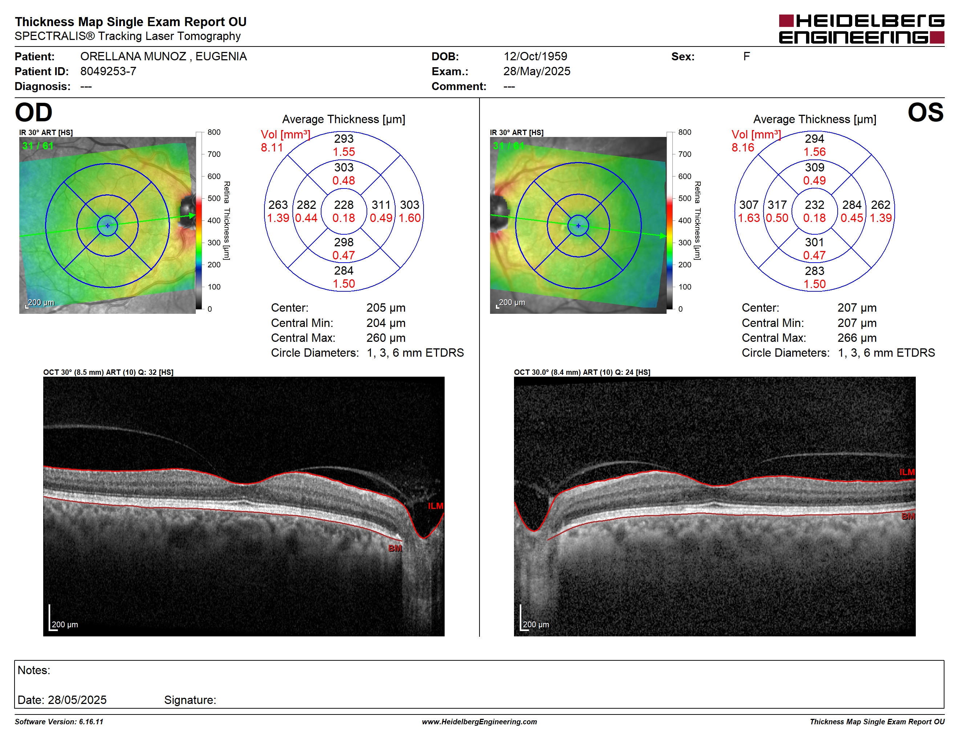Click OS Center value '207 µm'
Screen dimensions: 959x741
[857, 308]
